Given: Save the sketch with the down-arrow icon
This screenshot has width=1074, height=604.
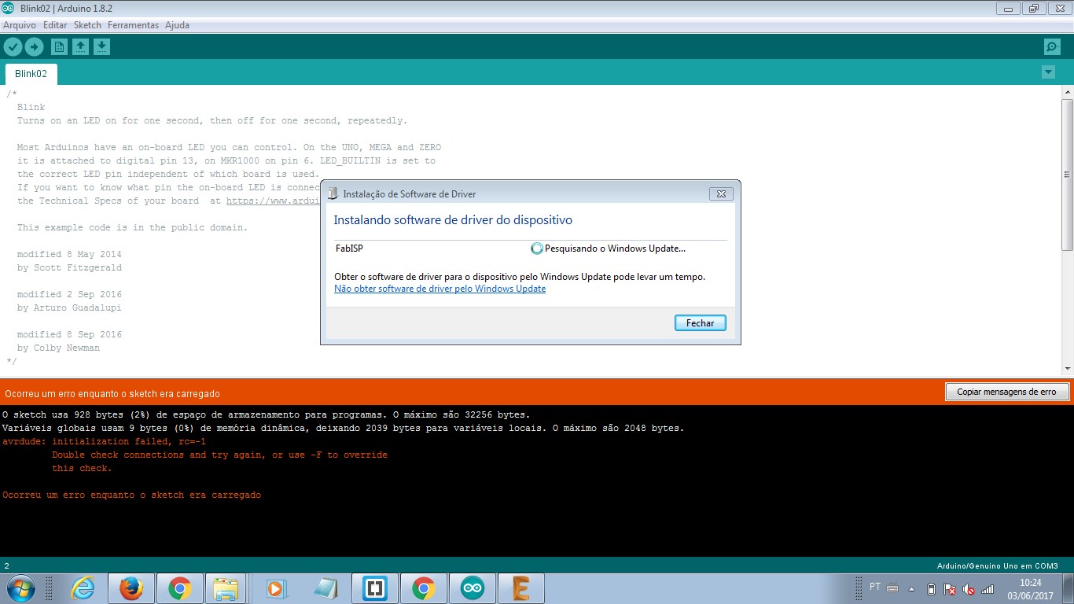Looking at the screenshot, I should click(x=101, y=47).
